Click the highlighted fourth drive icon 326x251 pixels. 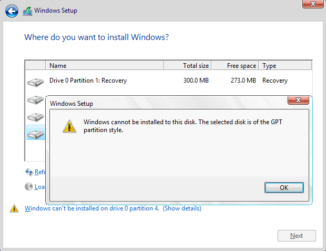tap(36, 134)
